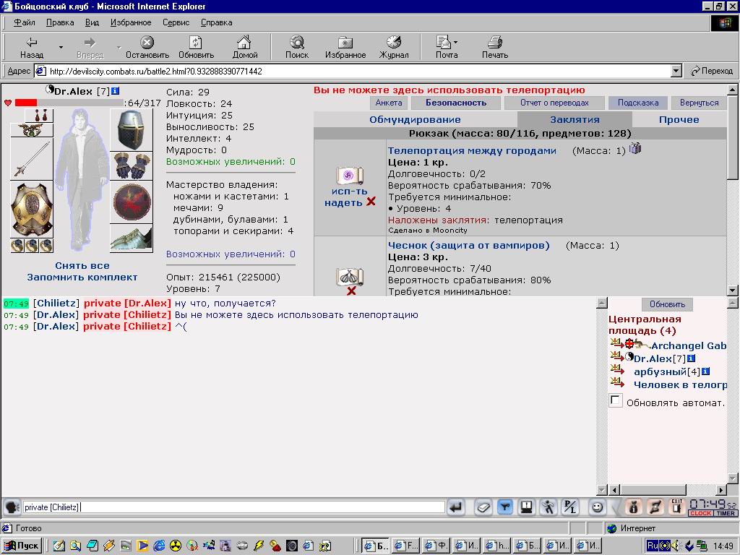This screenshot has width=740, height=555.
Task: Remove the garlic scroll with red X
Action: [351, 291]
